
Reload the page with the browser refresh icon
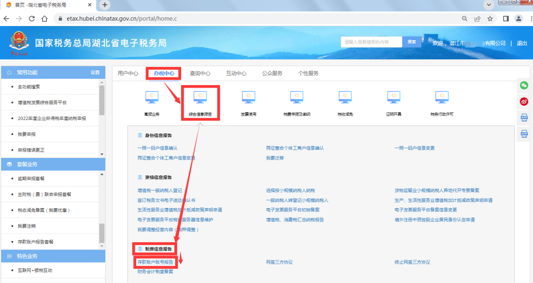(32, 19)
